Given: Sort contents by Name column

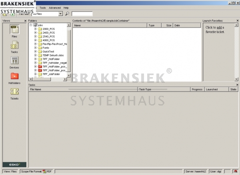Looking at the screenshot, I should 110,26.
